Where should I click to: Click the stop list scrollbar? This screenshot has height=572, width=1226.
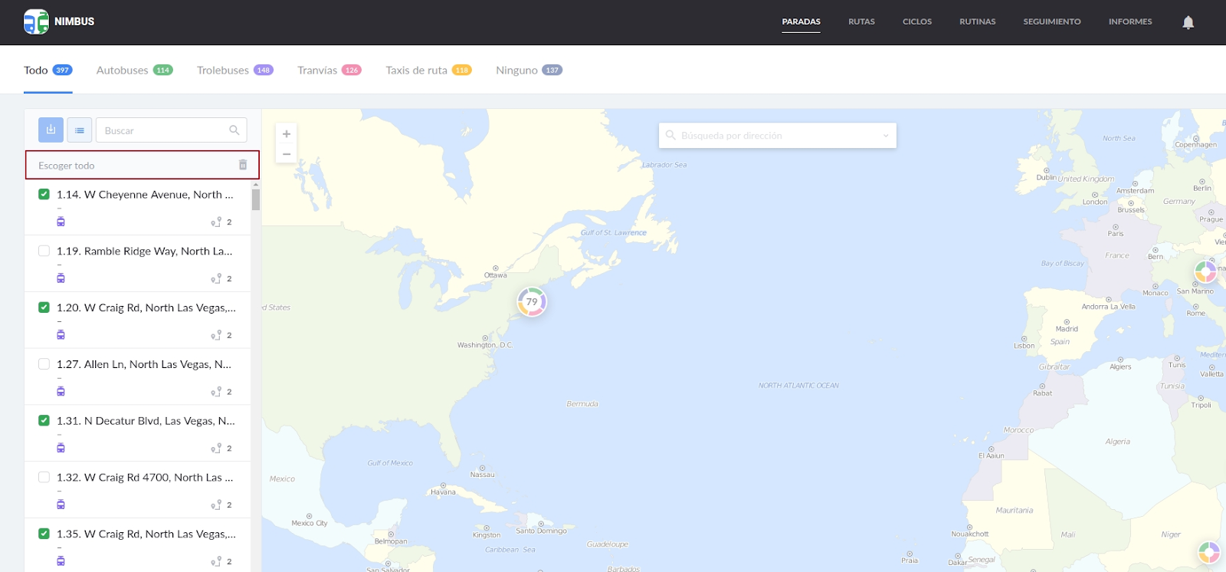(256, 199)
